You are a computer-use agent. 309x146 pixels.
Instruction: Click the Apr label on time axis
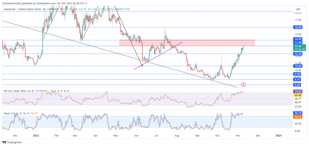pyautogui.click(x=96, y=136)
